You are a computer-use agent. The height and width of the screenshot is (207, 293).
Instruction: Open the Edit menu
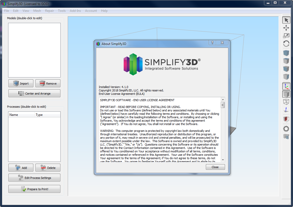[x=16, y=11]
